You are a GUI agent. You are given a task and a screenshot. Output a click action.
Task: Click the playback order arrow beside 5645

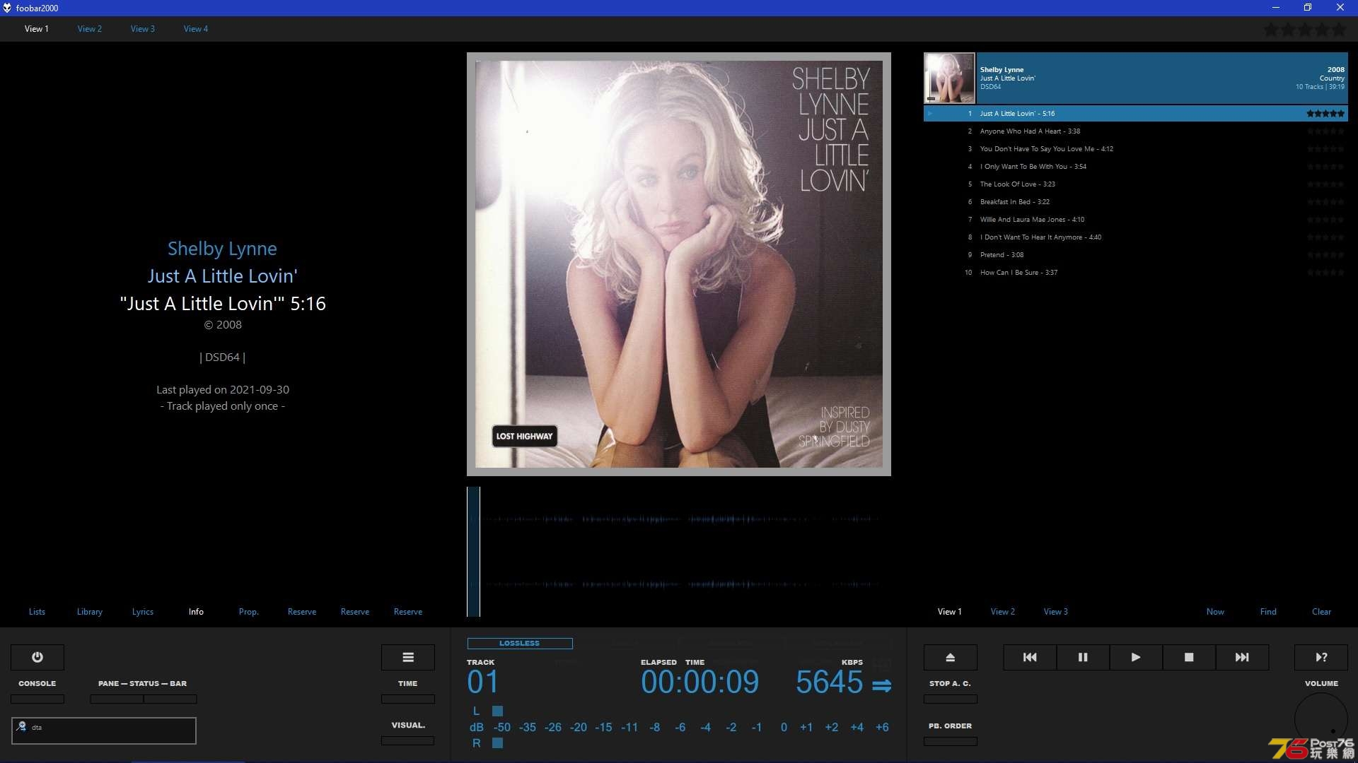tap(881, 685)
